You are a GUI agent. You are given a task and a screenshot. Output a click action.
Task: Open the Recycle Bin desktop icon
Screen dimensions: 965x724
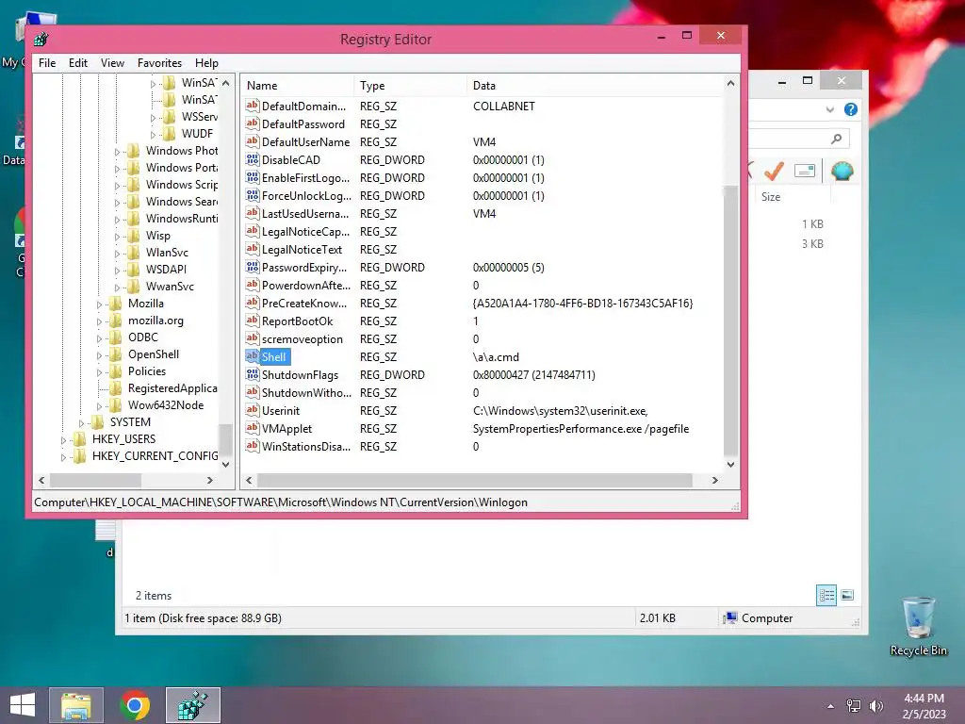click(x=918, y=626)
